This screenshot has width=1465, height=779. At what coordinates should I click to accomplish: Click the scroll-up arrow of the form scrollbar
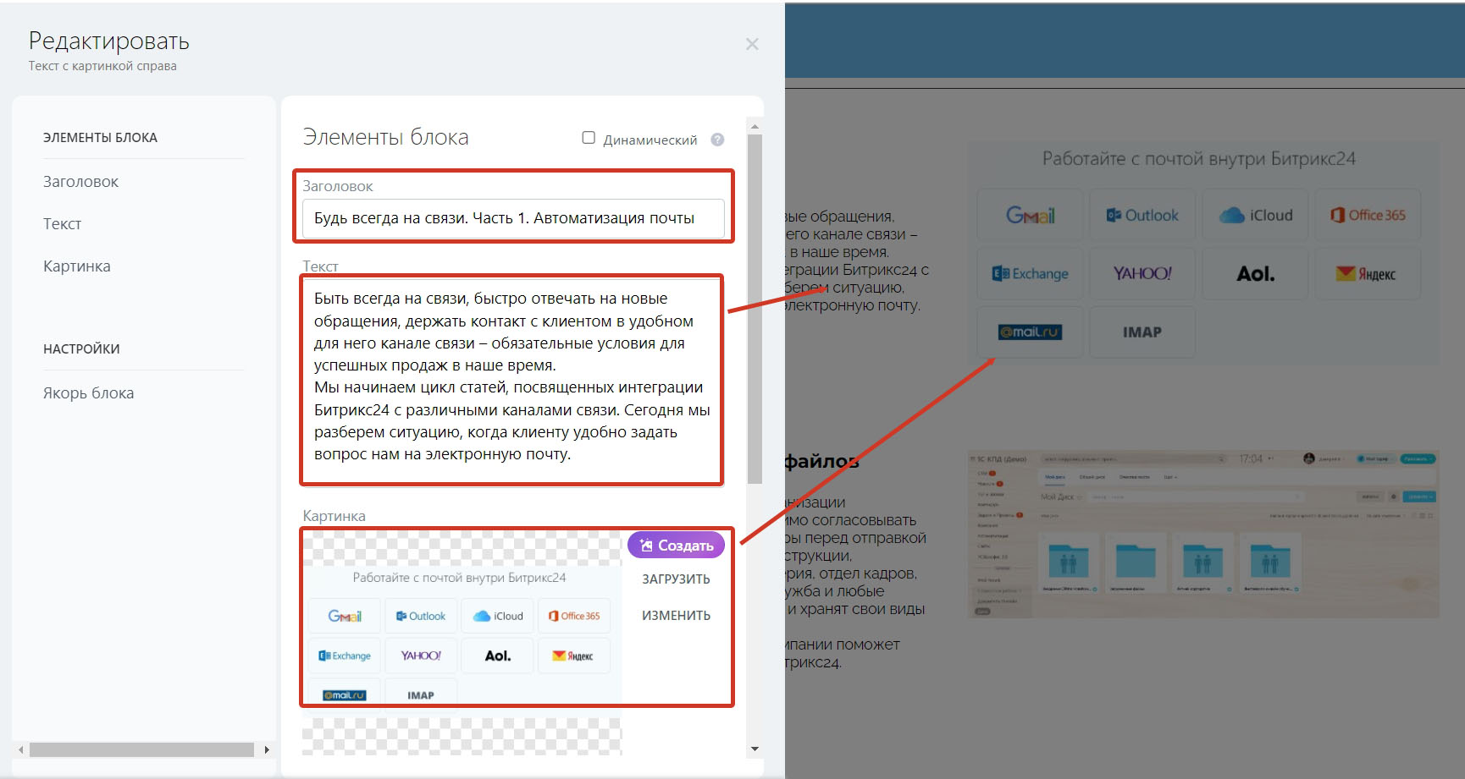coord(755,126)
